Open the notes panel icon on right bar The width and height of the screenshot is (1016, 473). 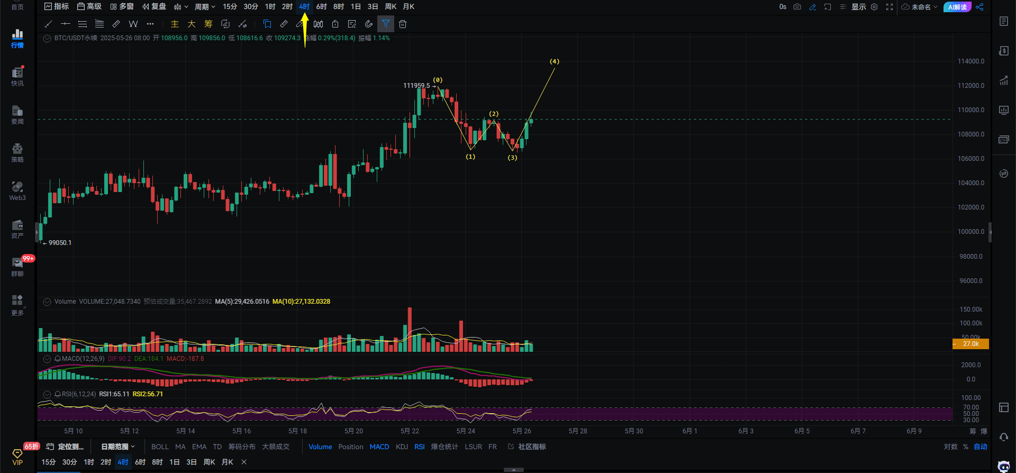click(x=1004, y=21)
